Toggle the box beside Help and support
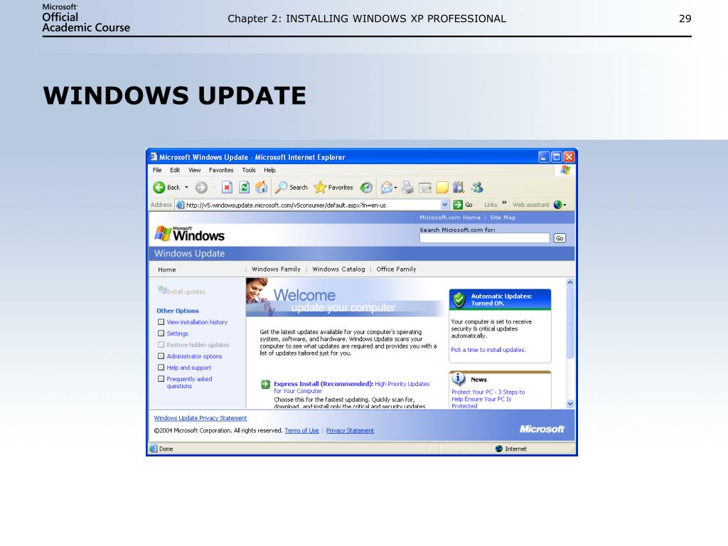The height and width of the screenshot is (546, 728). click(161, 368)
